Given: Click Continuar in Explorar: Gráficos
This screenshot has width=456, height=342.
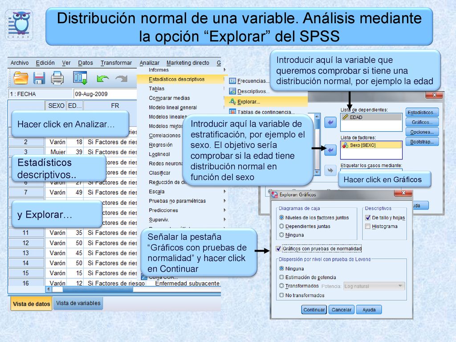Looking at the screenshot, I should tap(314, 310).
